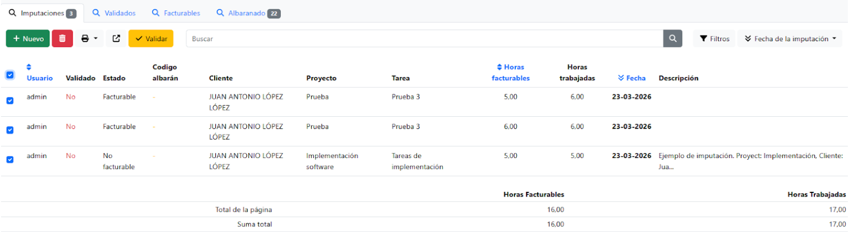851x232 pixels.
Task: Uncheck the Implementación software row checkbox
Action: 10,160
